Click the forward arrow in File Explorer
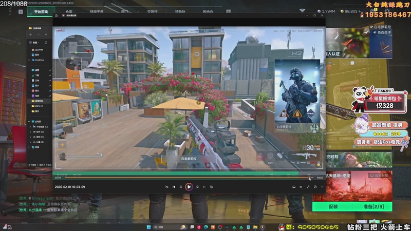The width and height of the screenshot is (411, 231). click(38, 34)
